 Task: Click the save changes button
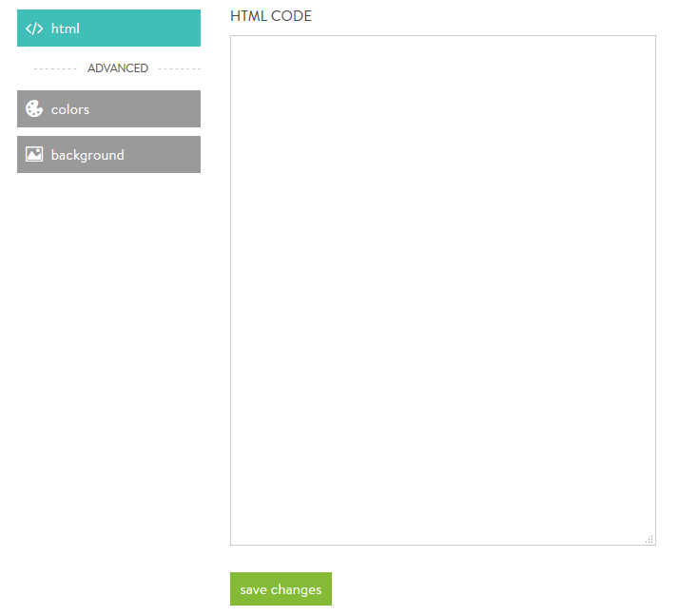tap(281, 588)
